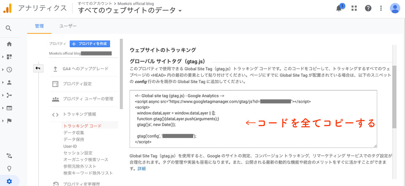
Task: Switch to the ユーザー tab
Action: pos(68,26)
